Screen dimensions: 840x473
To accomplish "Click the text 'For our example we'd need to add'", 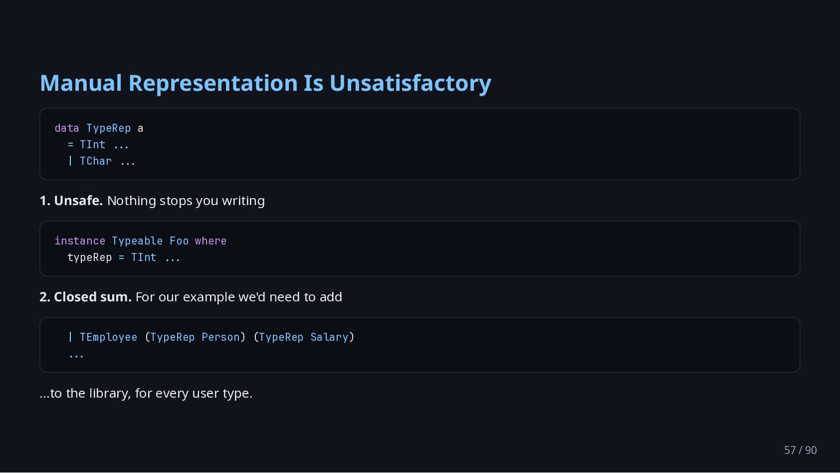I will (x=239, y=297).
